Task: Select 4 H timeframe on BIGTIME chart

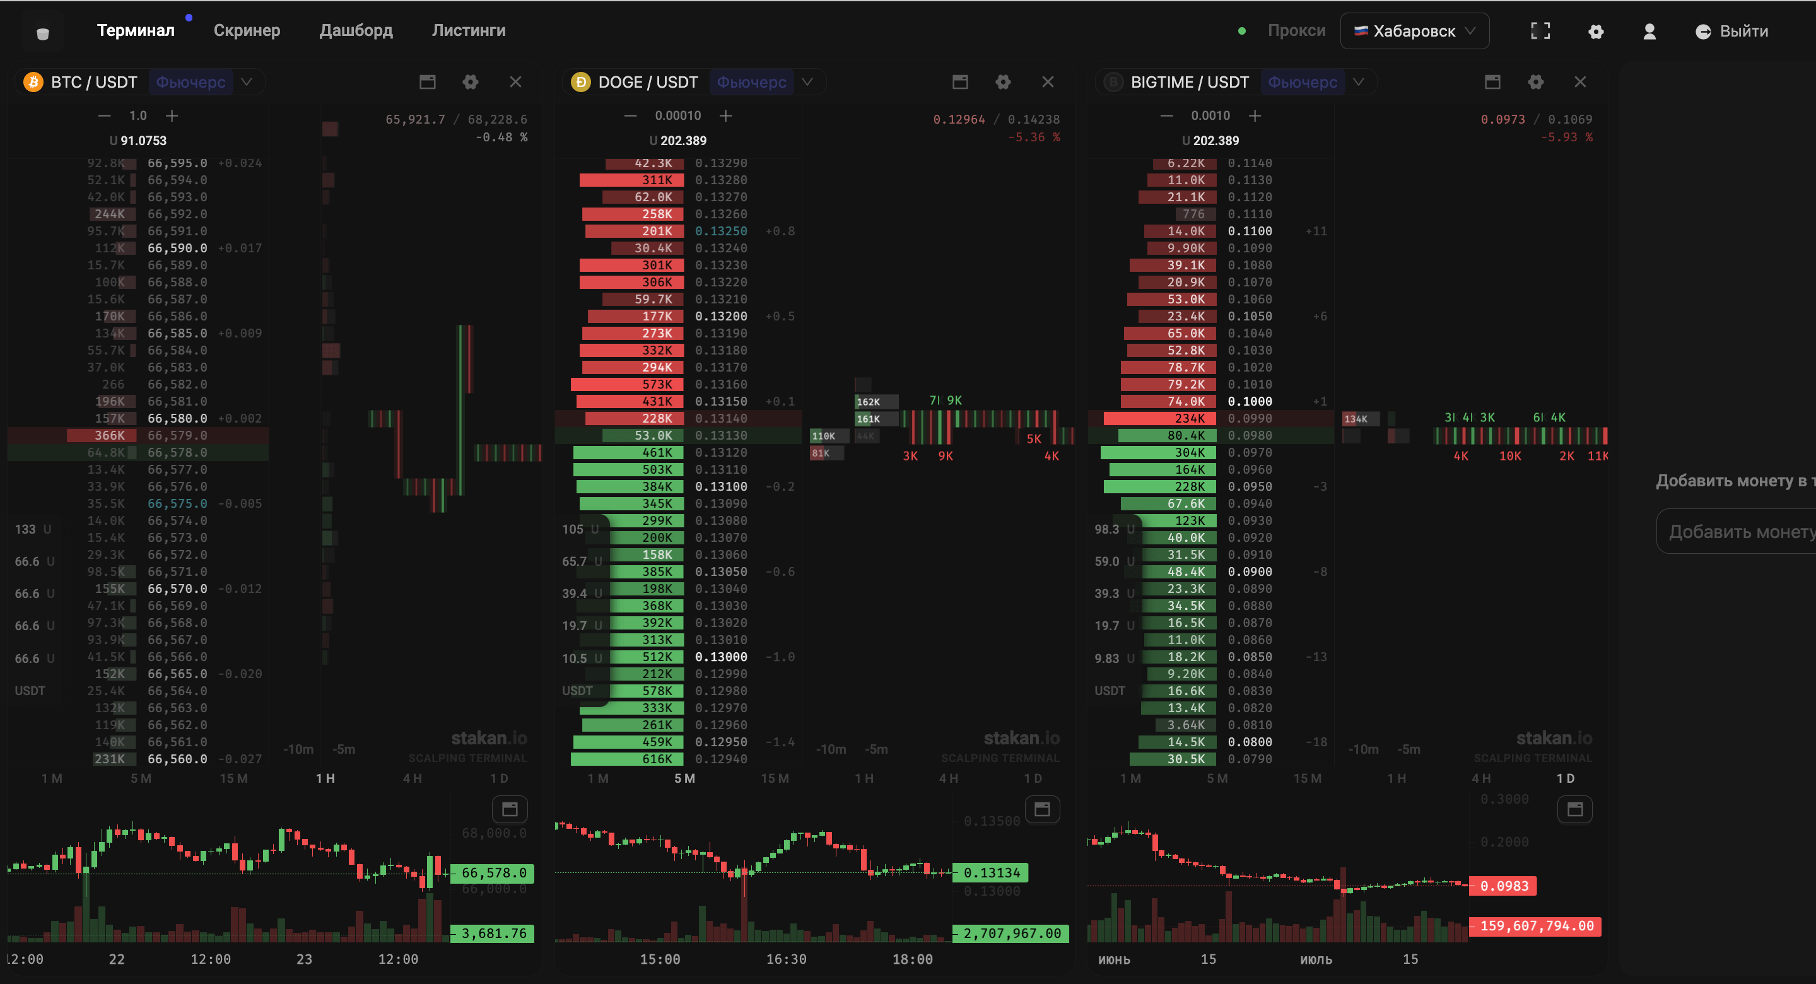Action: tap(1482, 778)
